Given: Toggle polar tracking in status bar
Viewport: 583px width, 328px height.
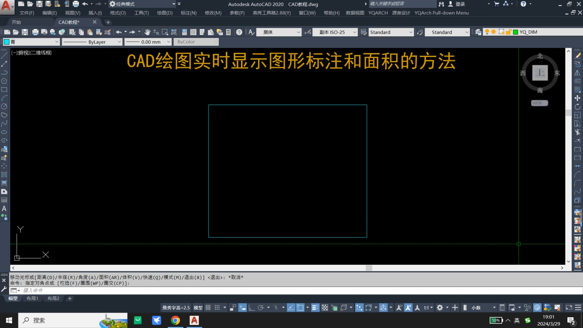Looking at the screenshot, I should click(261, 308).
